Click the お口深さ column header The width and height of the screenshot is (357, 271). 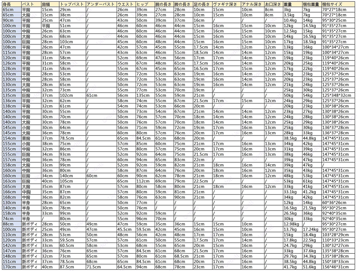[273, 4]
